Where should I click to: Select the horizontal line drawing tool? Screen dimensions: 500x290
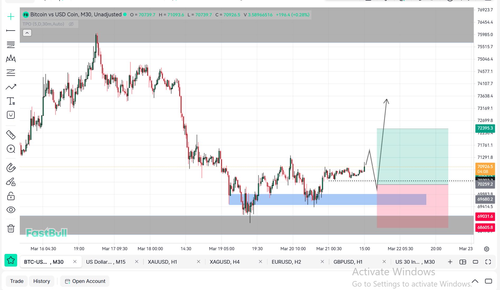tap(11, 31)
